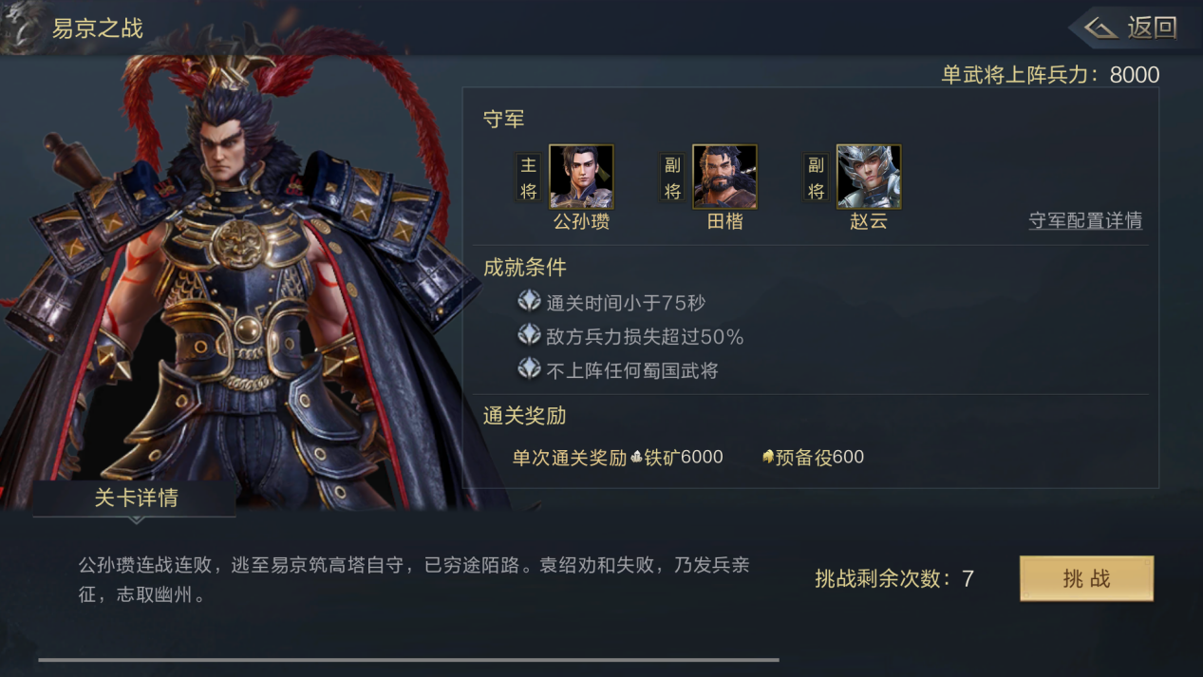
Task: Switch to 关卡详情 tab
Action: point(135,498)
